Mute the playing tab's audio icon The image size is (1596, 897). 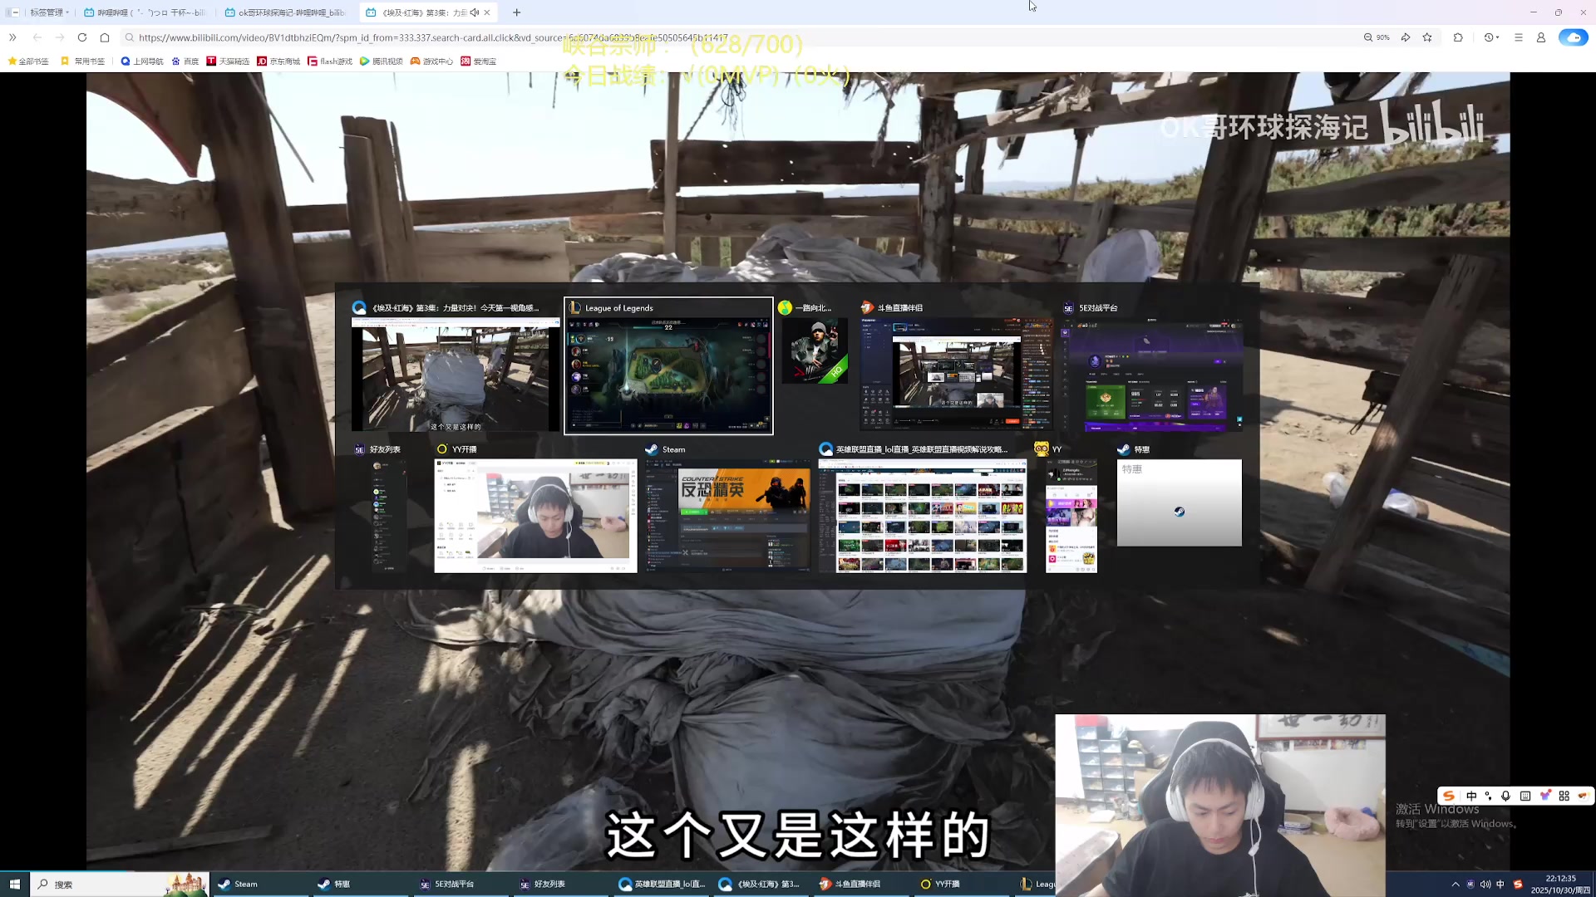click(474, 12)
